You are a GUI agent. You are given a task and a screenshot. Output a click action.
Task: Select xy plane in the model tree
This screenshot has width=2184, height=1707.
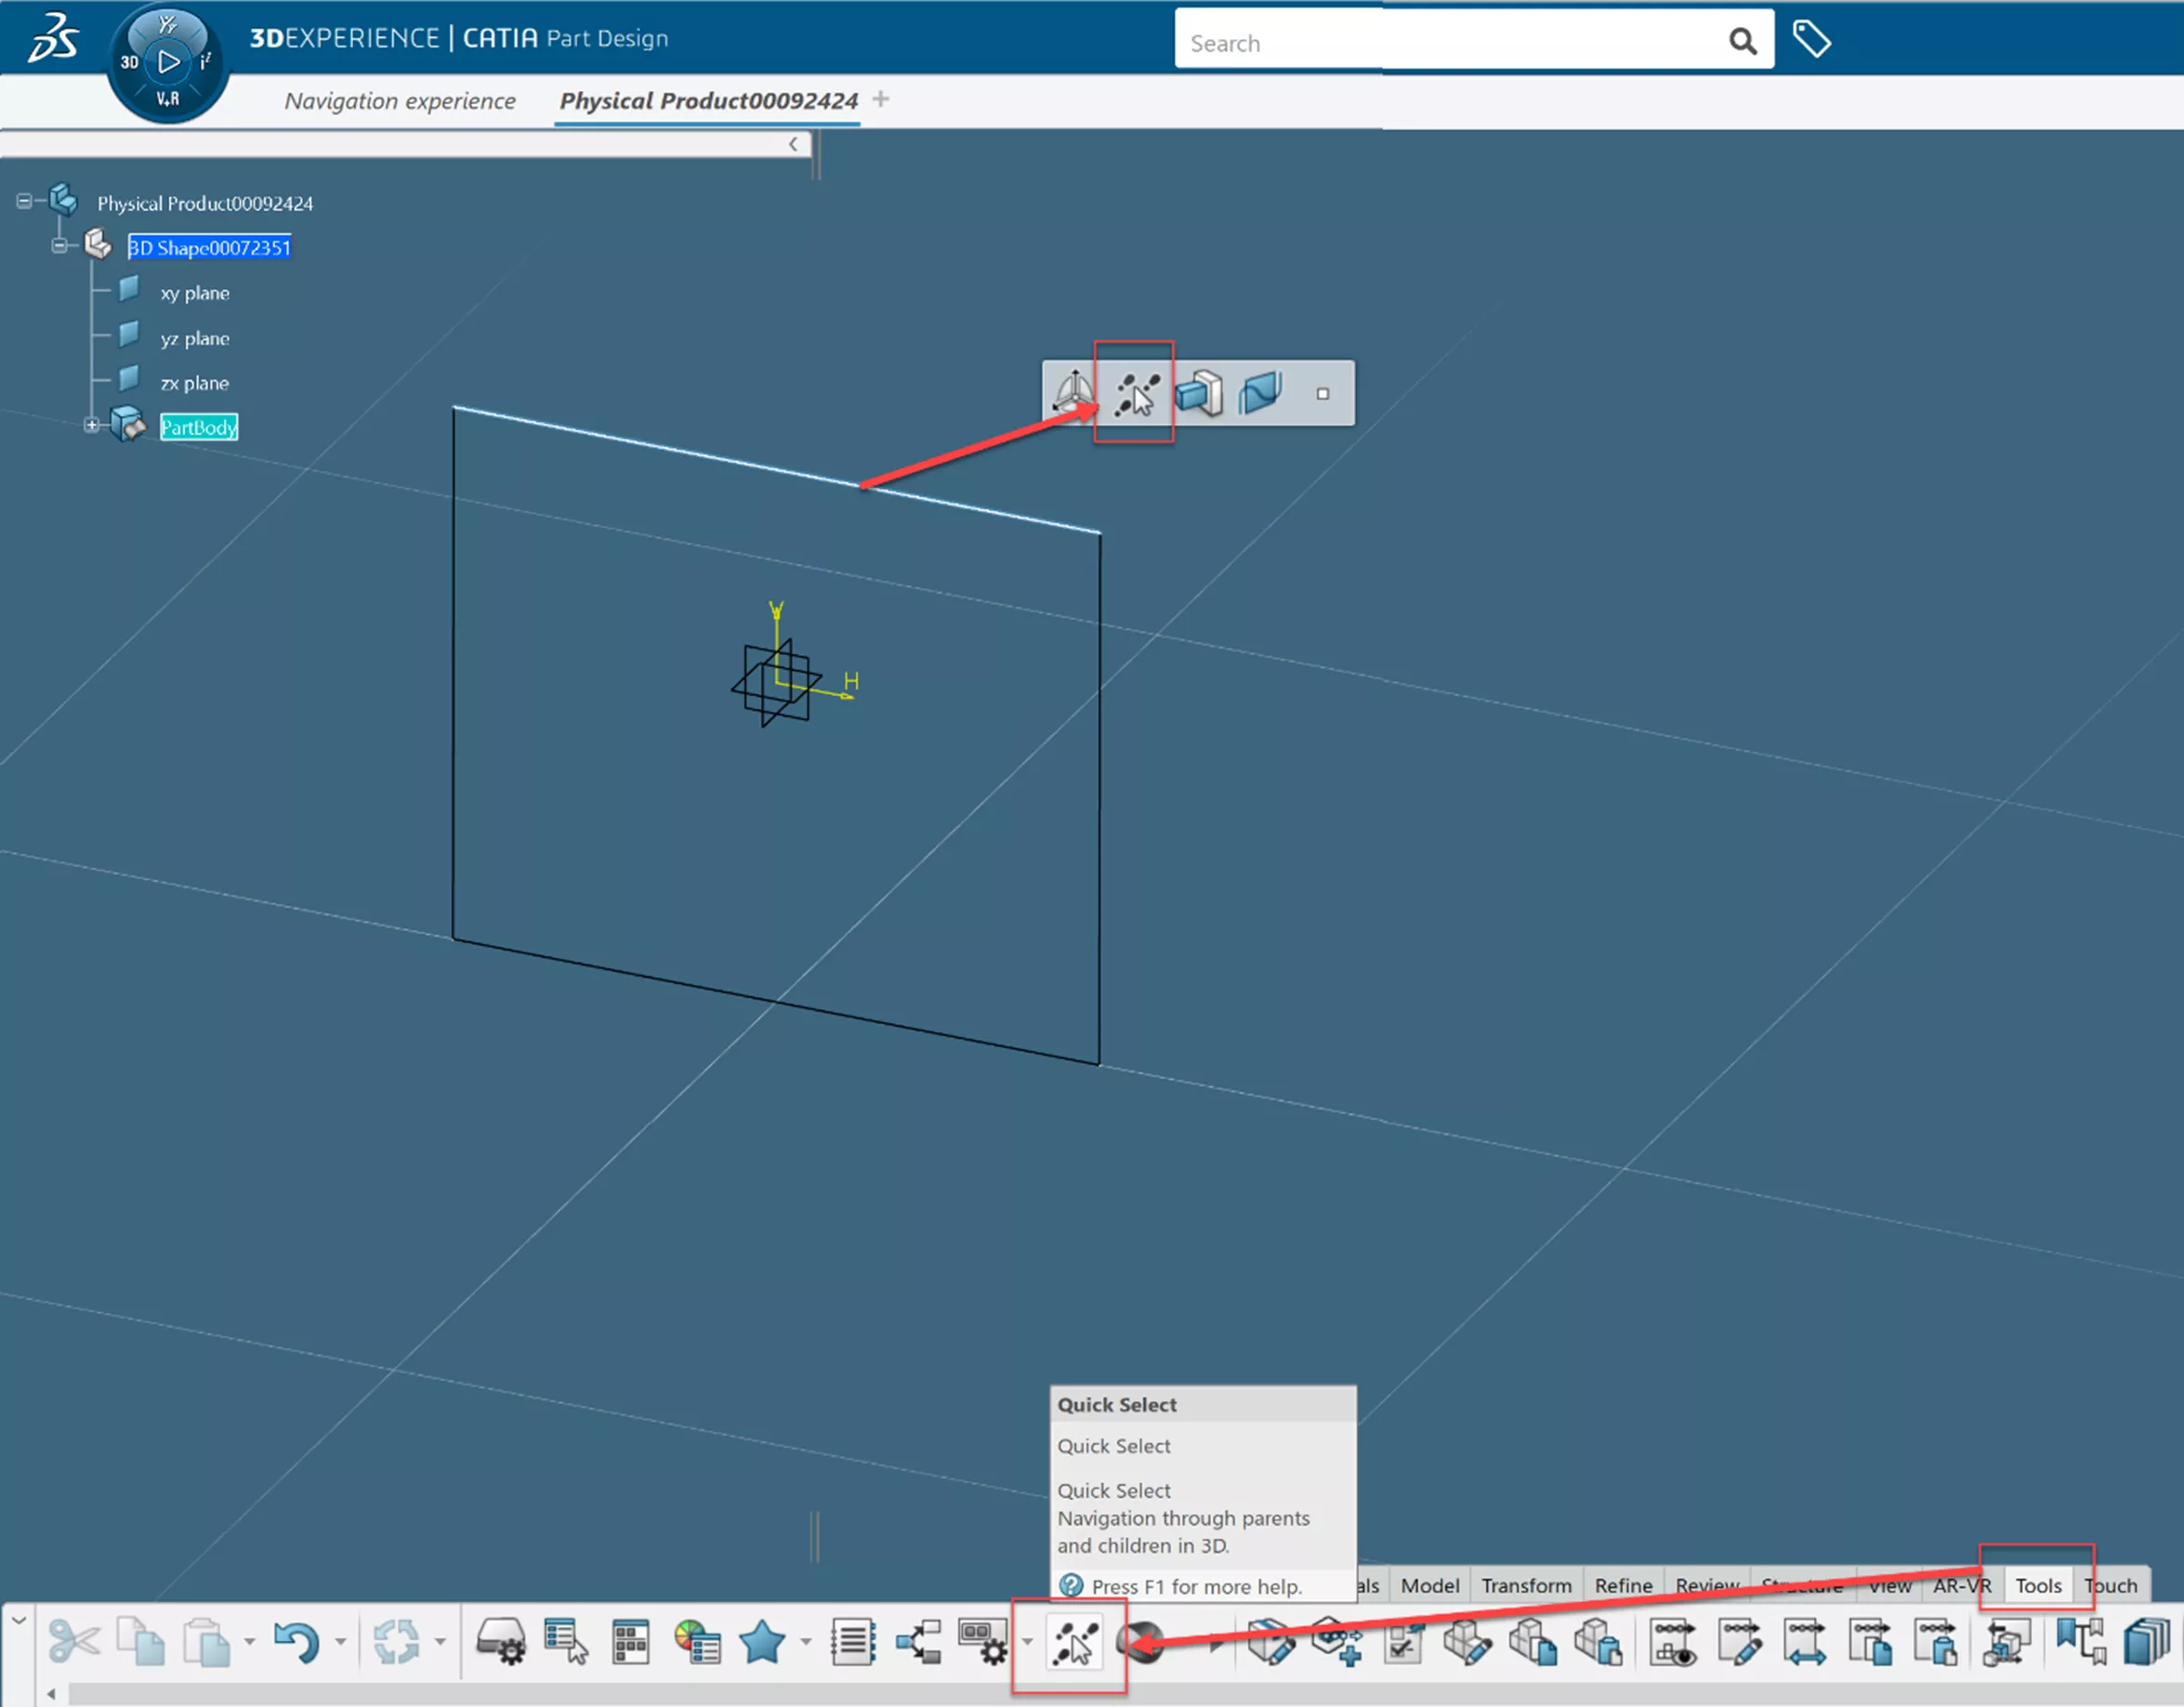pyautogui.click(x=195, y=293)
